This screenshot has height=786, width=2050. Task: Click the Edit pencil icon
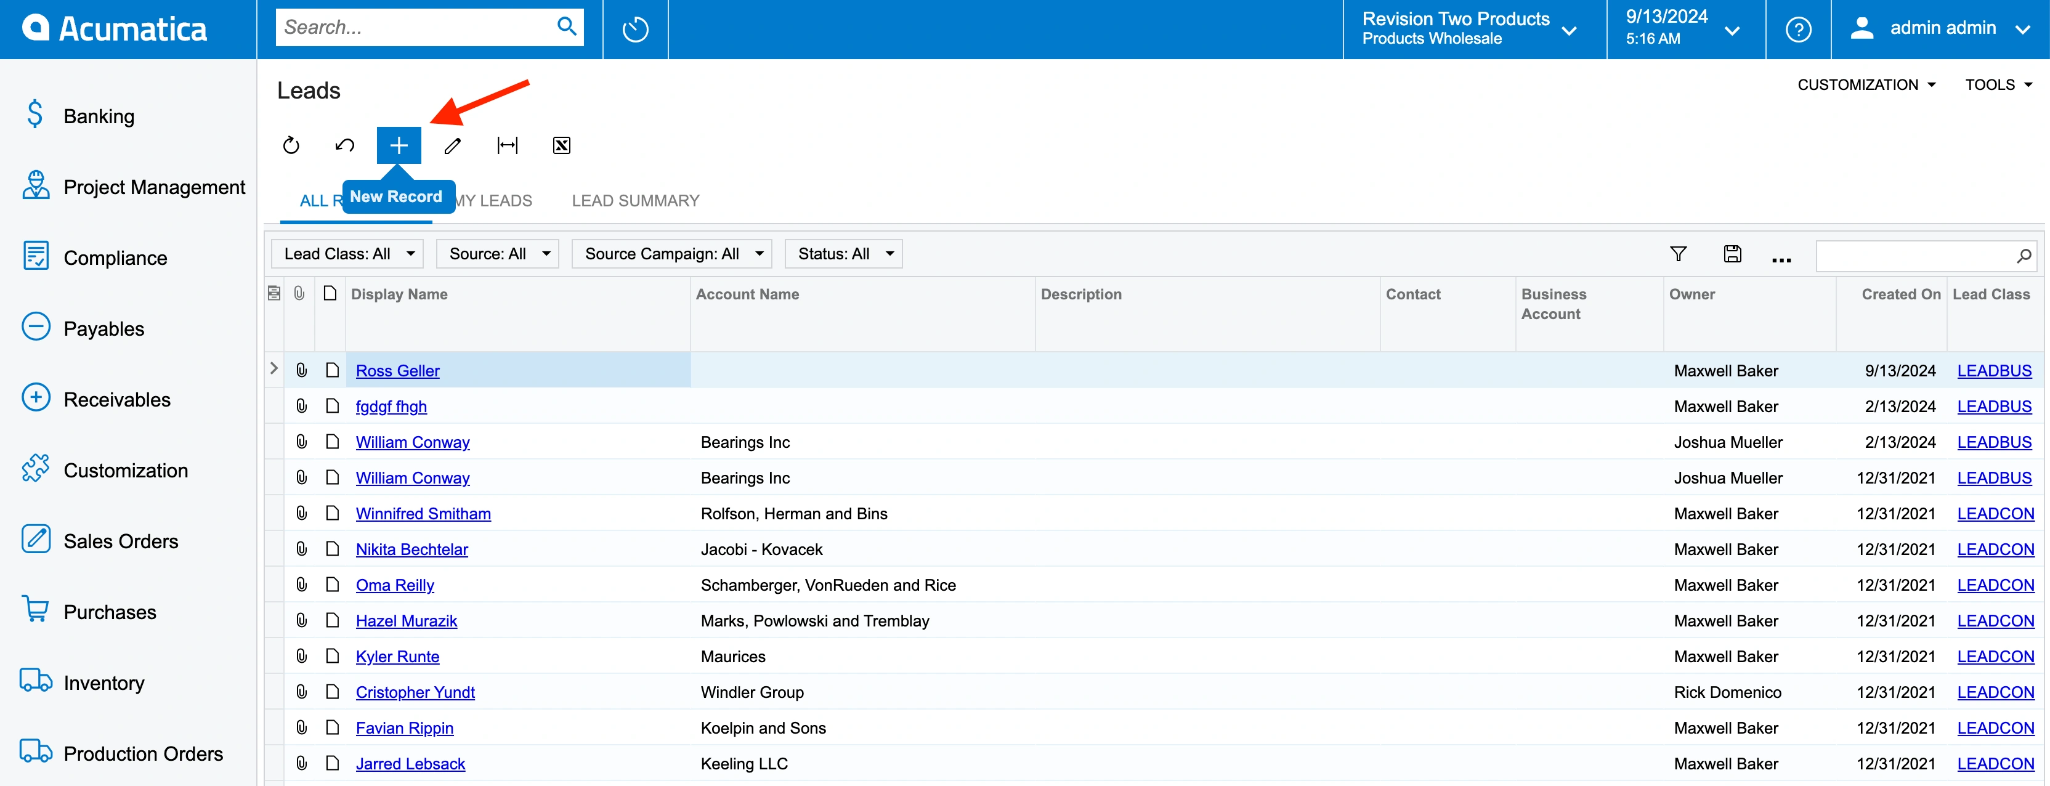[453, 145]
